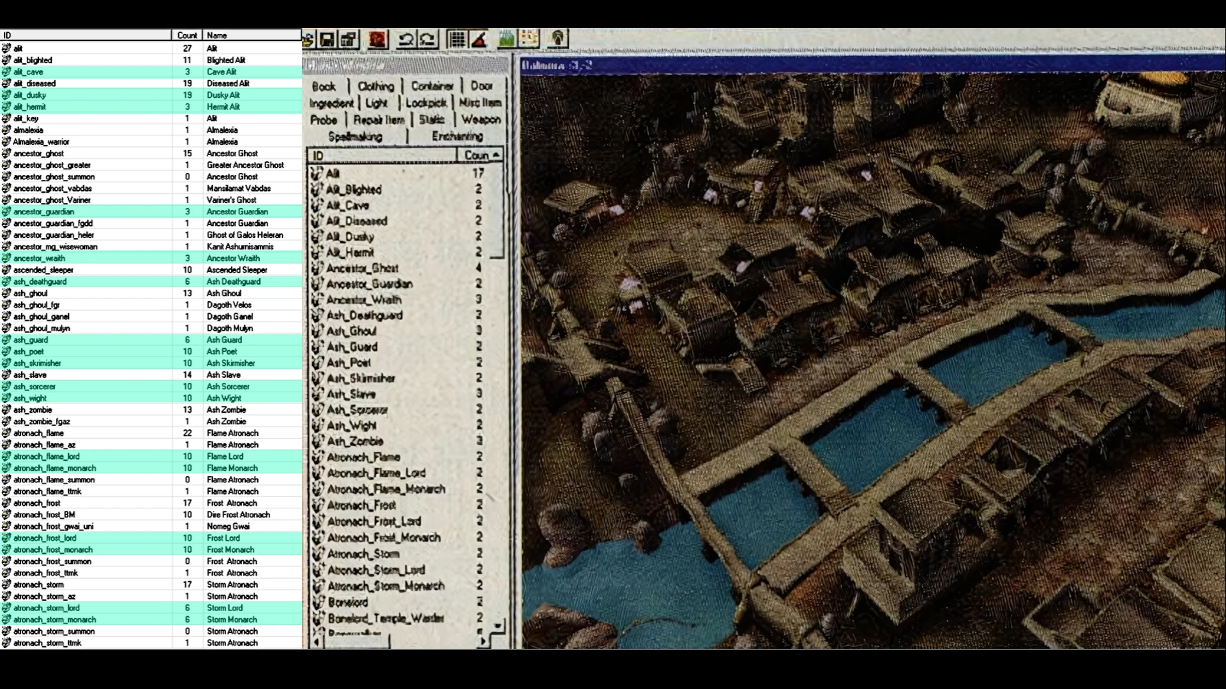Click the creature icon beside ascended_sleeper
Image resolution: width=1226 pixels, height=689 pixels.
coord(6,270)
